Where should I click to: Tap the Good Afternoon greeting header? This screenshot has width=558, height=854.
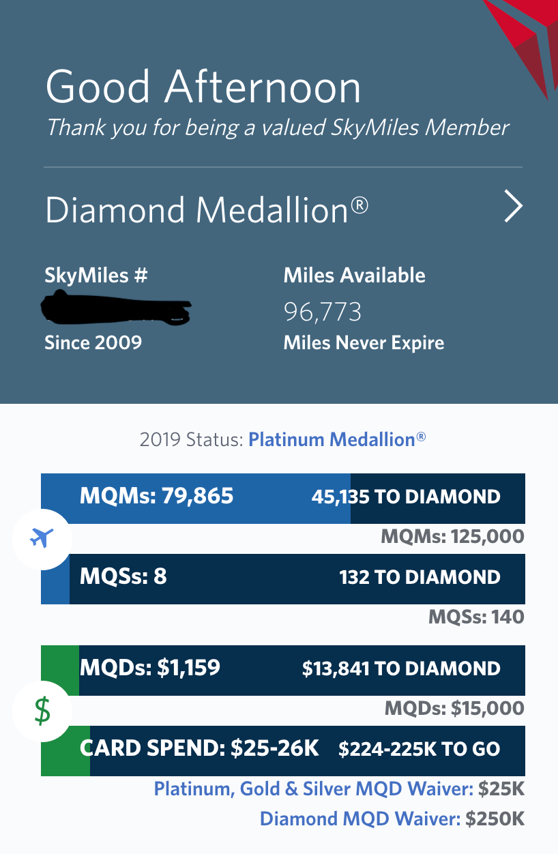(203, 87)
